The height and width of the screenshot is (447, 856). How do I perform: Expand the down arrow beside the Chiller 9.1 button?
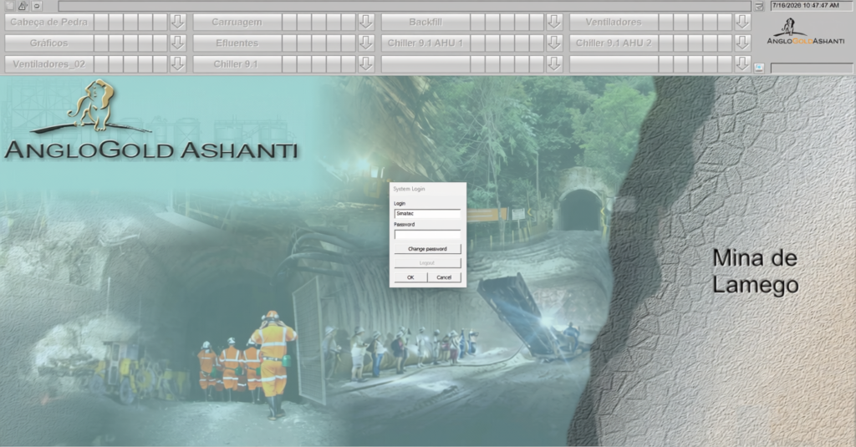click(x=366, y=63)
